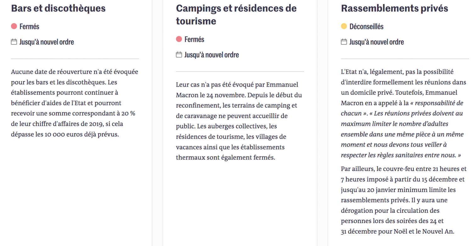Click the calendar icon under Bars et discothèques
This screenshot has height=246, width=472.
tap(14, 42)
